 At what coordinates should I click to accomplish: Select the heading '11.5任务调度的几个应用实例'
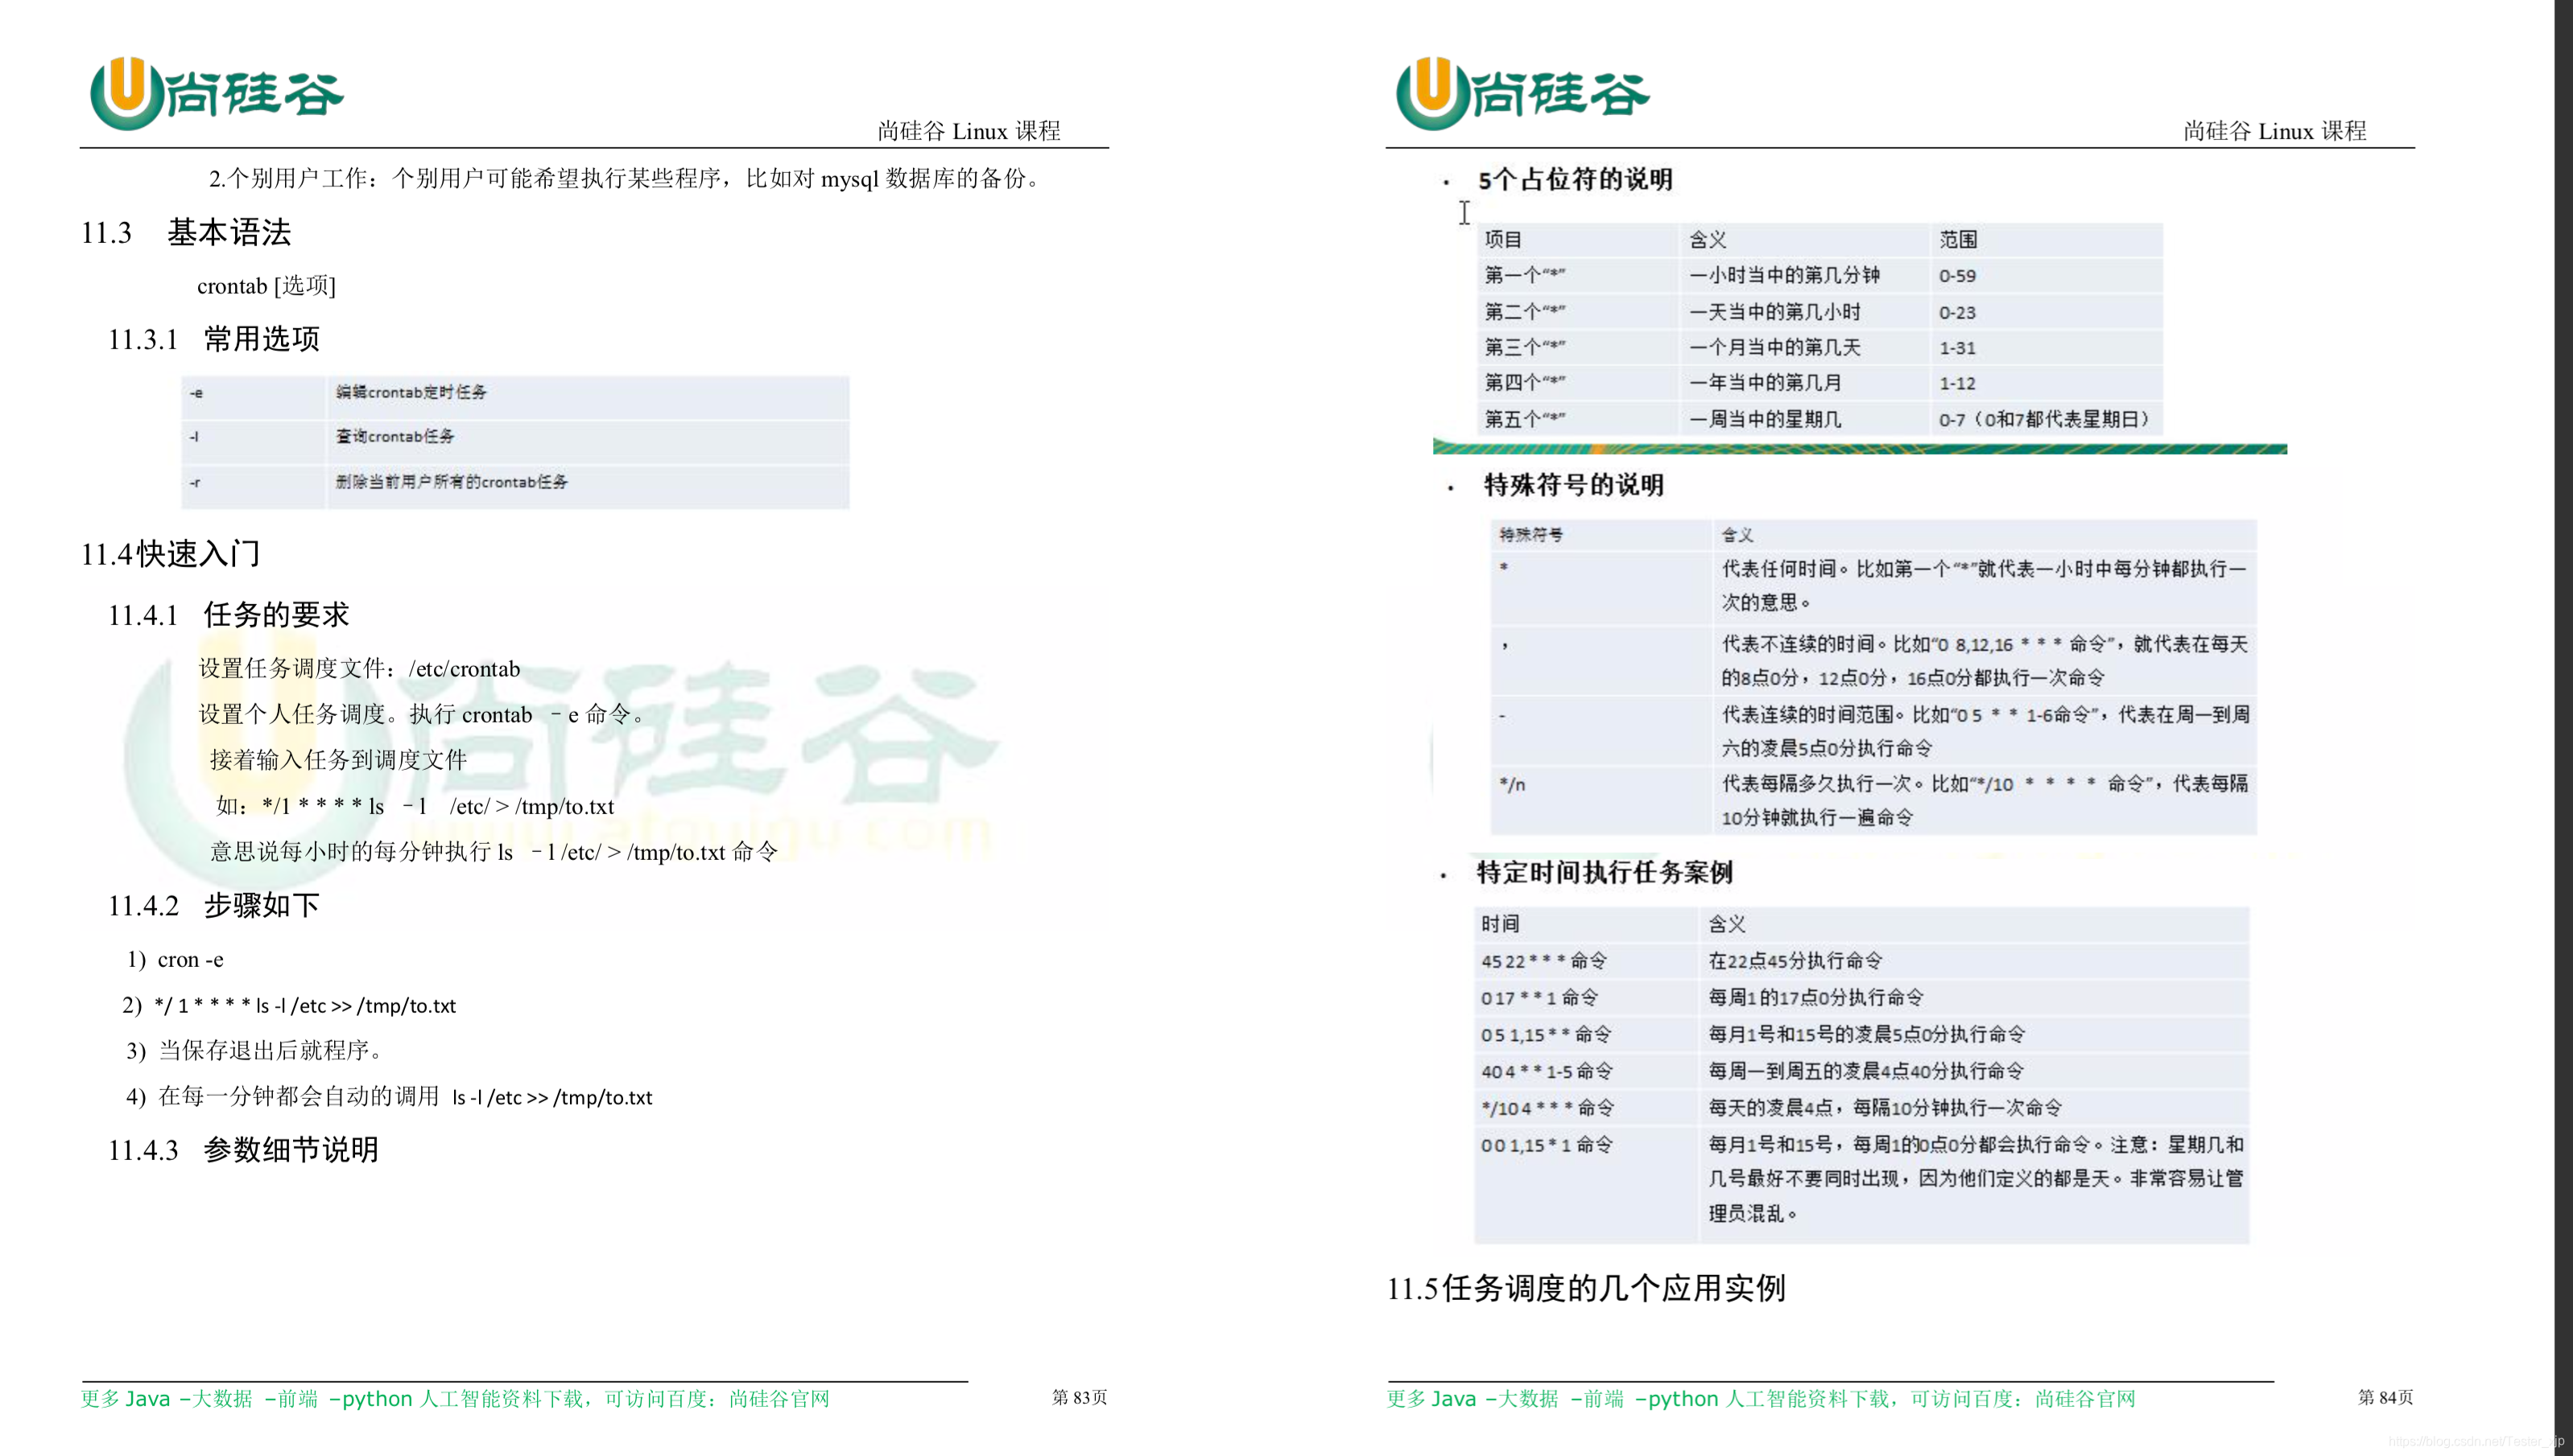pos(1586,1288)
